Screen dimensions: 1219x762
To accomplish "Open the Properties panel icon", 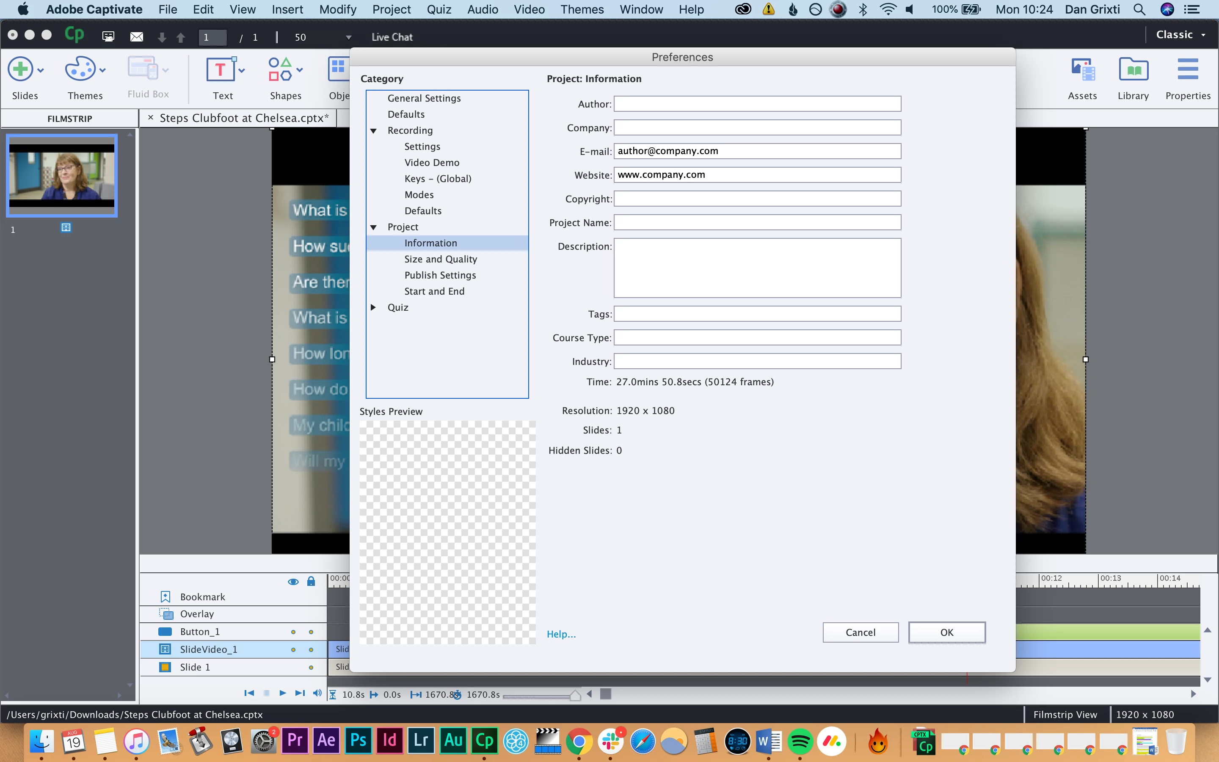I will pyautogui.click(x=1187, y=69).
